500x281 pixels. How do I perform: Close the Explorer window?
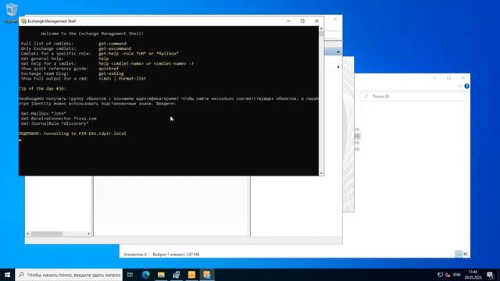(463, 78)
